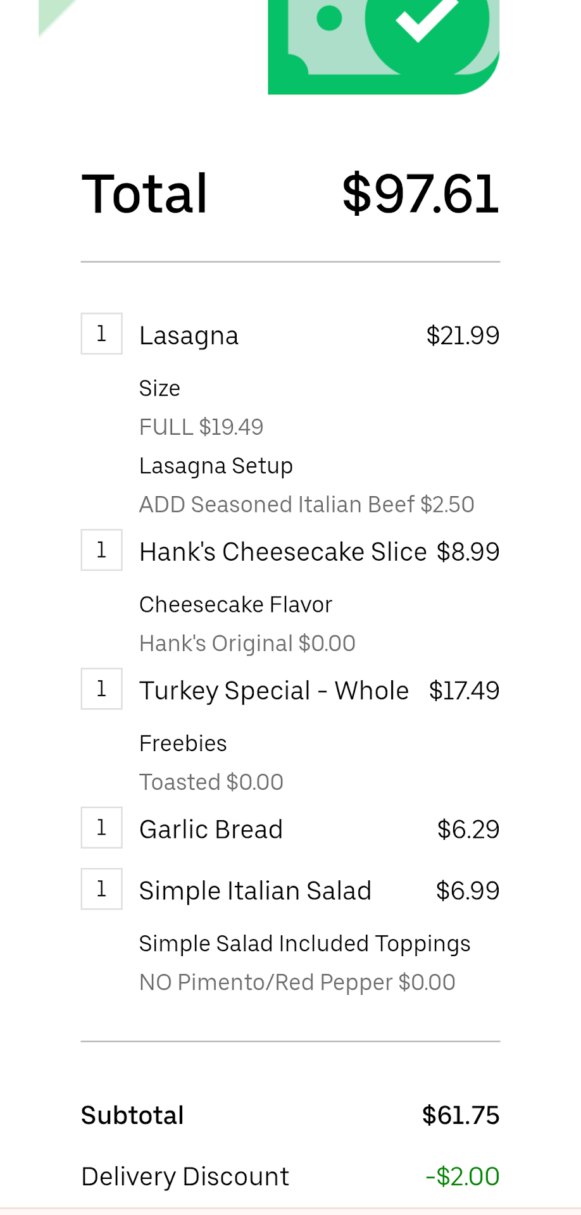The height and width of the screenshot is (1215, 581).
Task: Select the Turkey Special - Whole item
Action: (x=273, y=690)
